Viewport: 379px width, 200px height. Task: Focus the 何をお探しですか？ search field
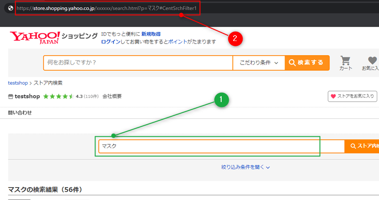tap(137, 63)
